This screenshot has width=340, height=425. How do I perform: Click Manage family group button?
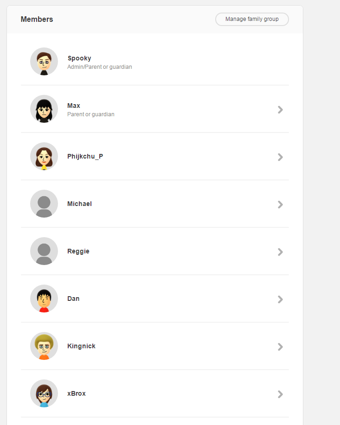tap(252, 19)
